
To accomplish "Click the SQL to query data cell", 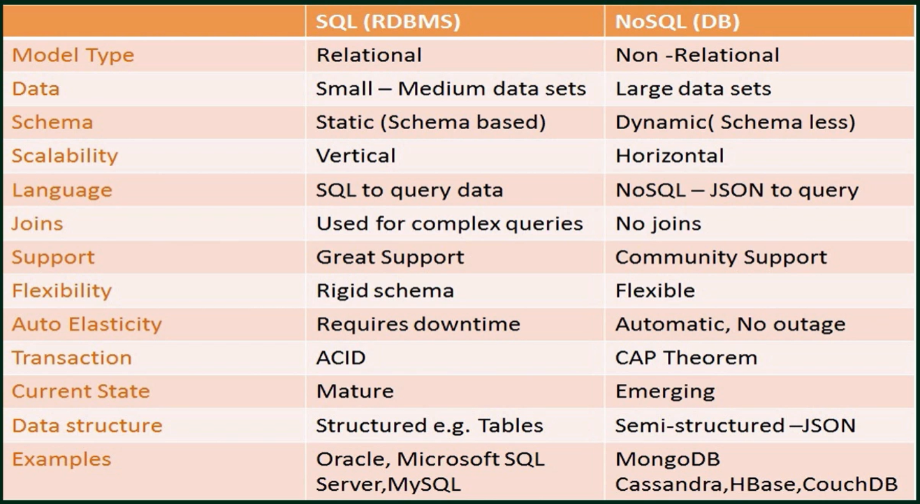I will point(409,190).
